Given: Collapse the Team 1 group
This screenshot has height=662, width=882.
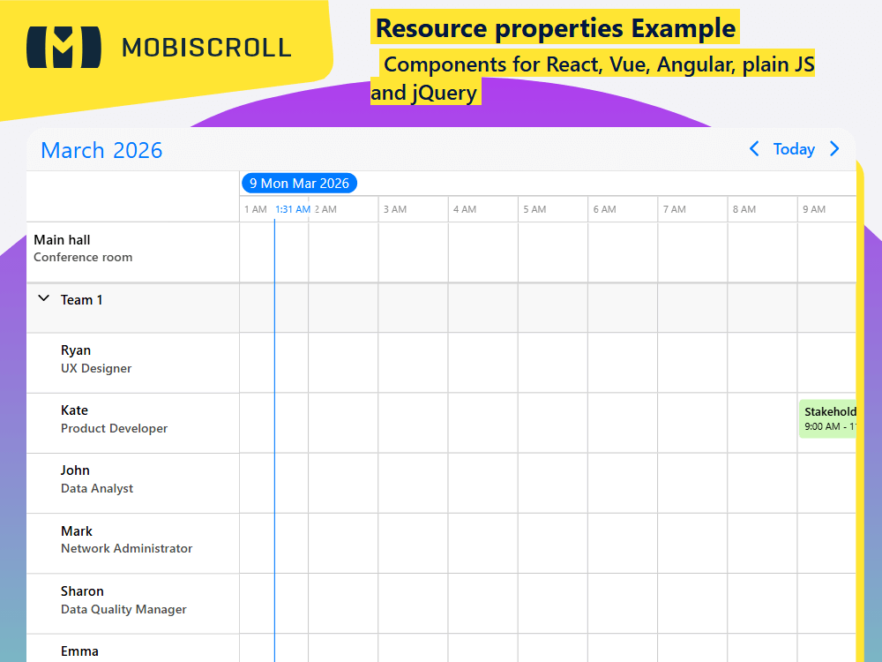Looking at the screenshot, I should [x=43, y=298].
